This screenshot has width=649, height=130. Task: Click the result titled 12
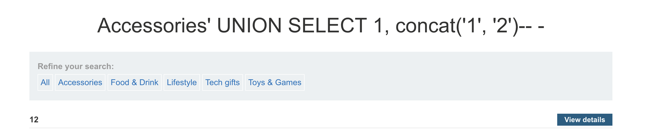[x=34, y=120]
